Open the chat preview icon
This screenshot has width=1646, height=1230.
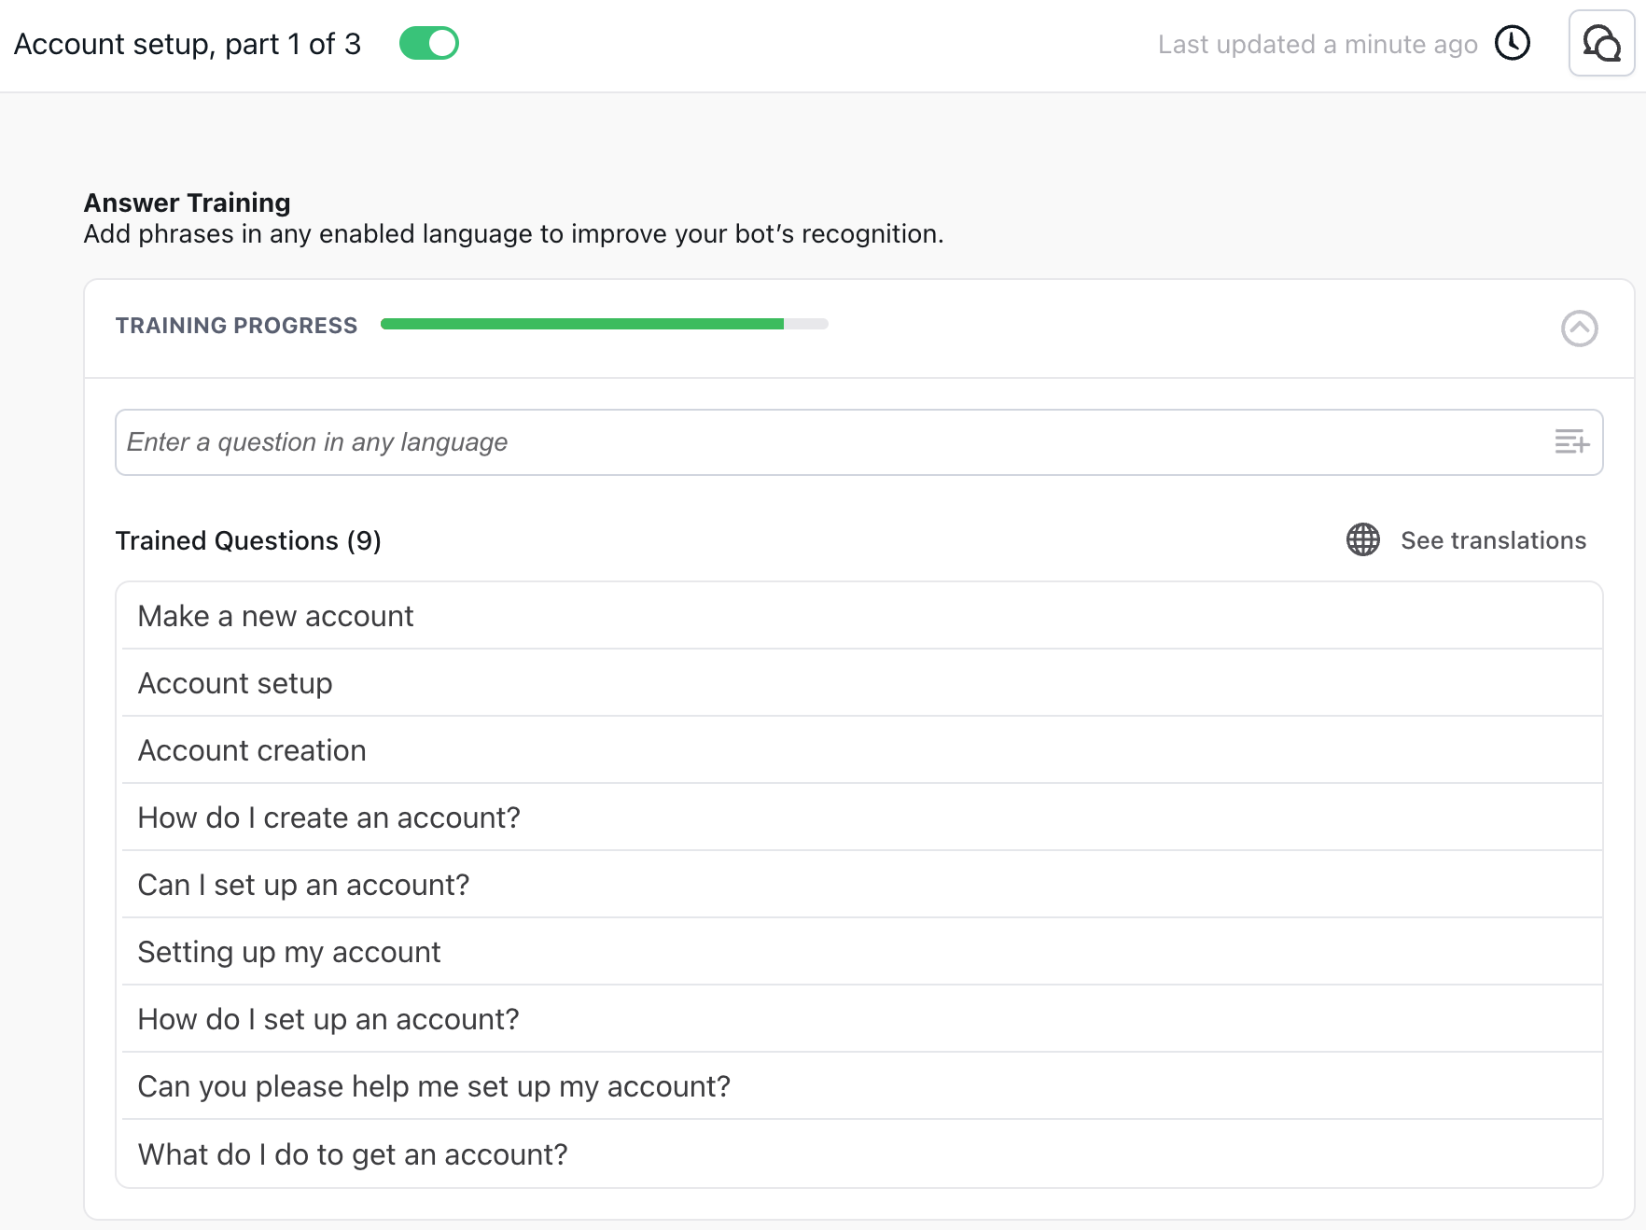click(1601, 43)
